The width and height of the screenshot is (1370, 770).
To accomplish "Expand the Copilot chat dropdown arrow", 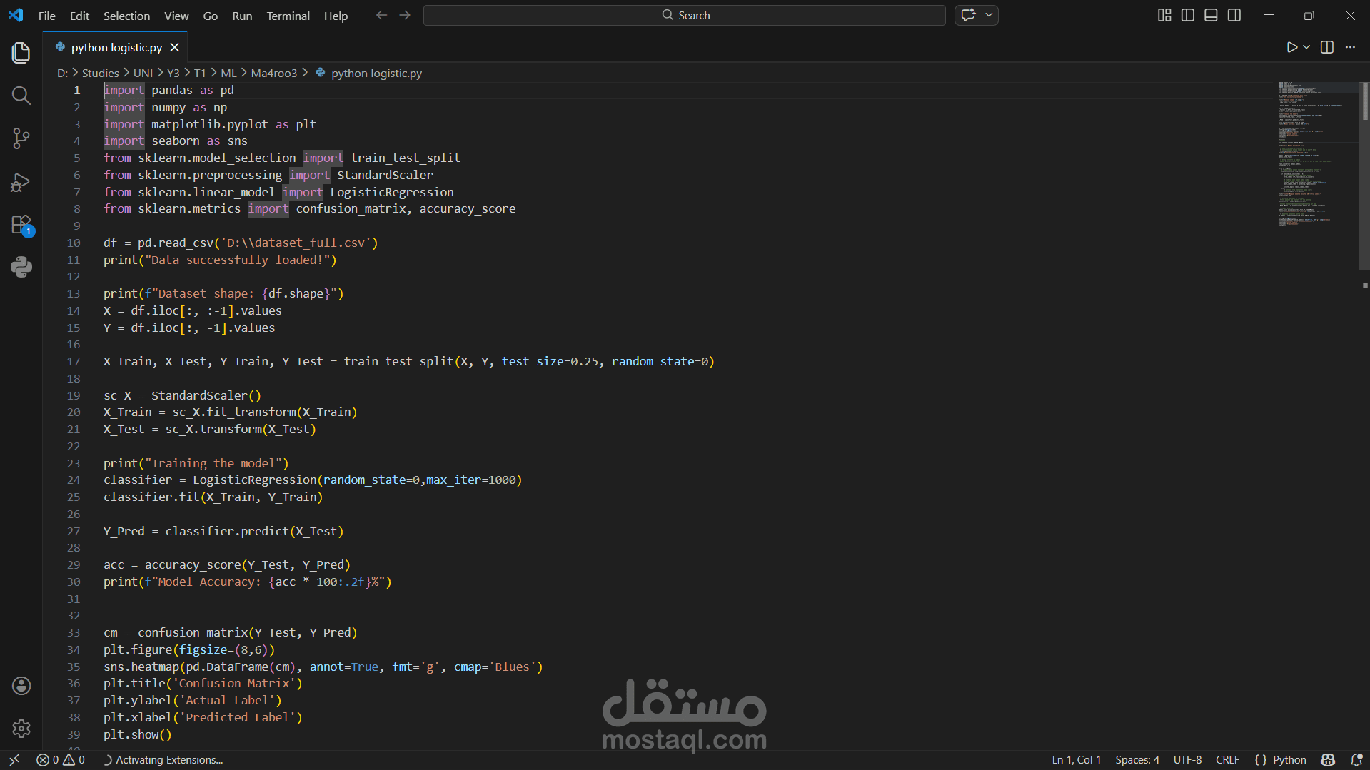I will (989, 15).
